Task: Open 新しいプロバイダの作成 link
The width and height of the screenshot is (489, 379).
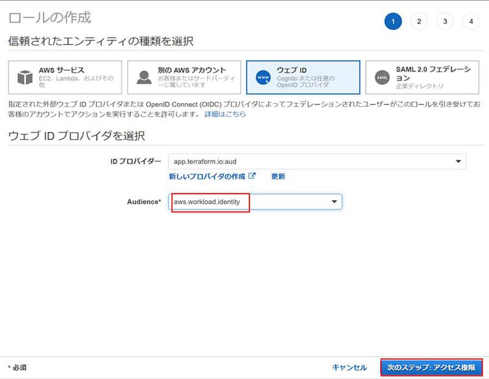Action: pyautogui.click(x=207, y=176)
